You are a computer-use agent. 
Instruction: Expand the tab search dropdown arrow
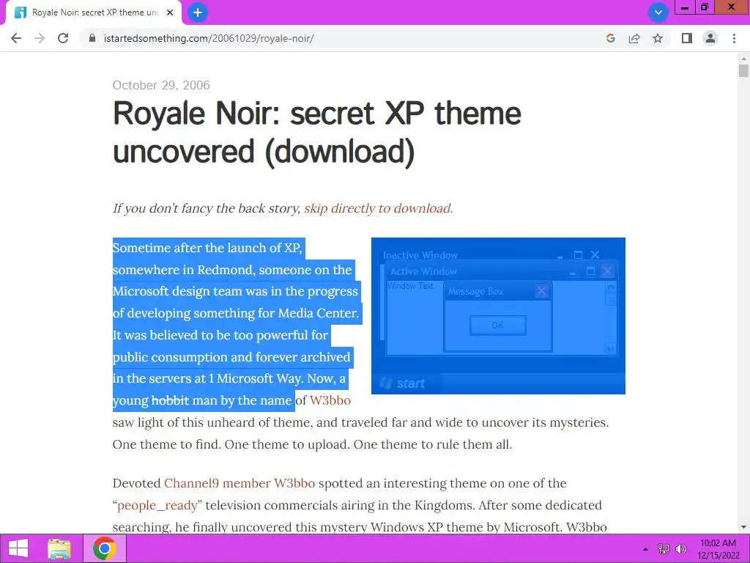tap(658, 12)
